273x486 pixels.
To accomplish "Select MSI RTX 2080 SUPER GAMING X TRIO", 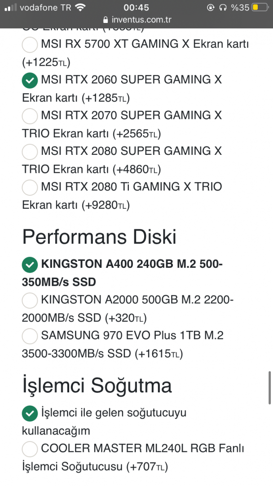I will [29, 152].
